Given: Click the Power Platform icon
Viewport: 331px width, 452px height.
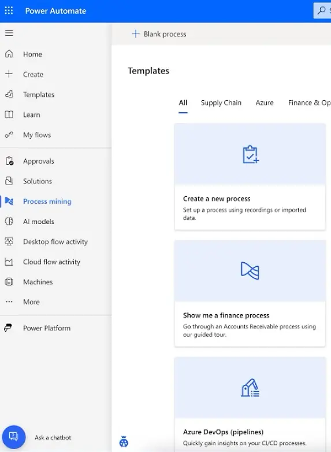Looking at the screenshot, I should (8, 328).
